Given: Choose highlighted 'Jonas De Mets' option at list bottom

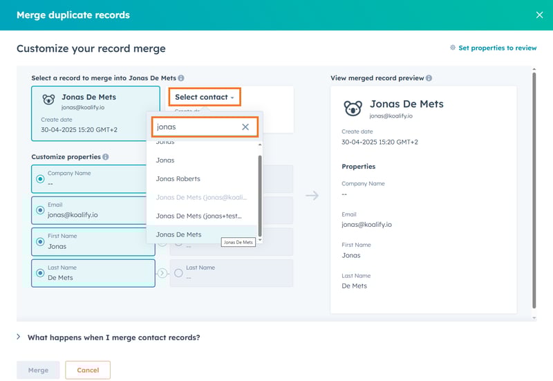Looking at the screenshot, I should tap(202, 234).
